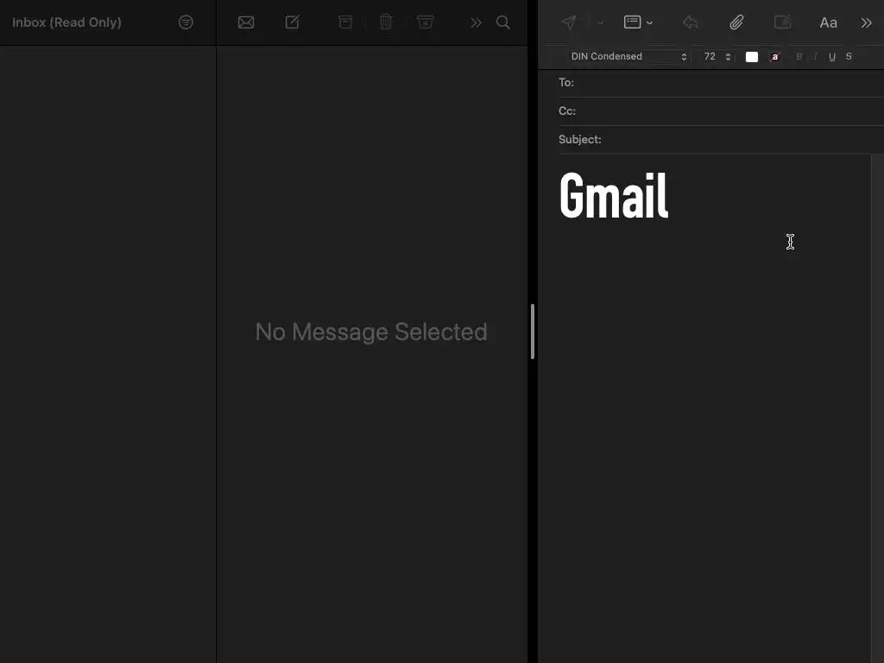Screen dimensions: 884x663
Task: Open search in Inbox window
Action: click(503, 22)
